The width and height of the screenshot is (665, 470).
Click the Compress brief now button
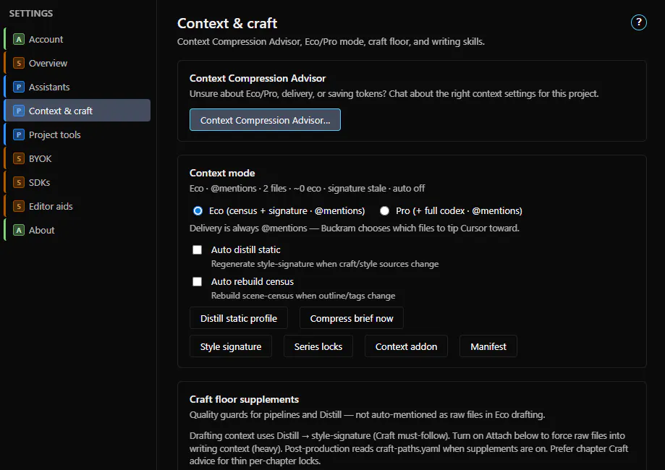coord(351,318)
